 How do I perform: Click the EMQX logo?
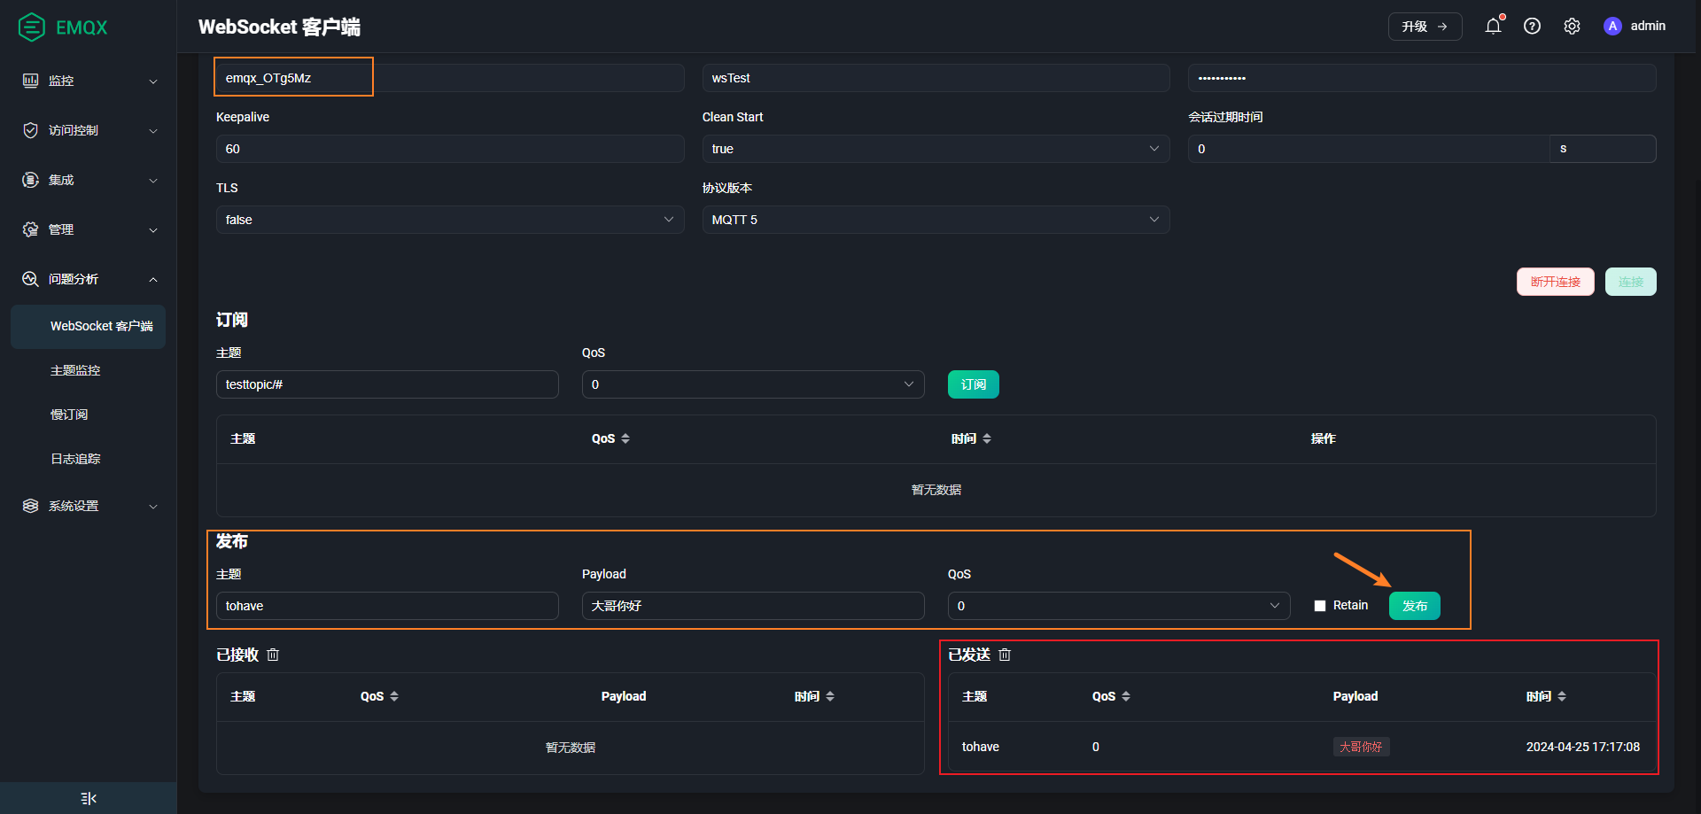(x=63, y=27)
